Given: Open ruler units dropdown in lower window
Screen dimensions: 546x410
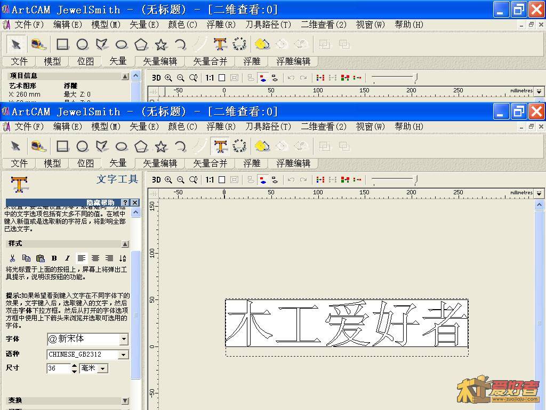Looking at the screenshot, I should click(539, 193).
